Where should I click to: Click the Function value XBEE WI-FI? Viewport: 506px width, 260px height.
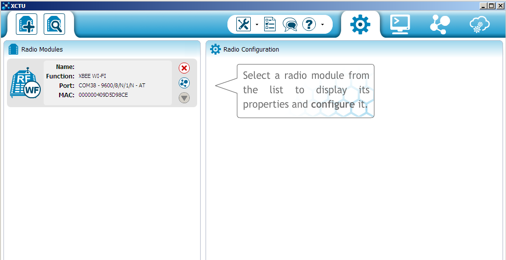pos(92,76)
